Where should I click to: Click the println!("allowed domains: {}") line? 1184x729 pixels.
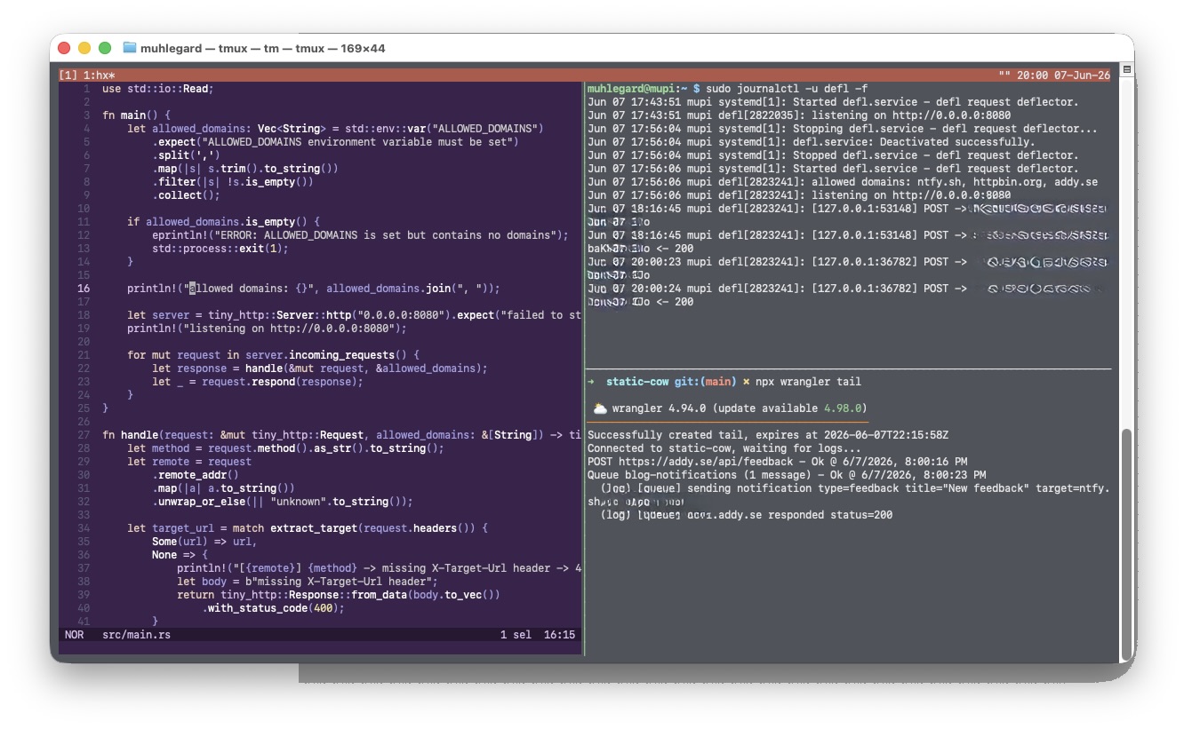point(314,289)
